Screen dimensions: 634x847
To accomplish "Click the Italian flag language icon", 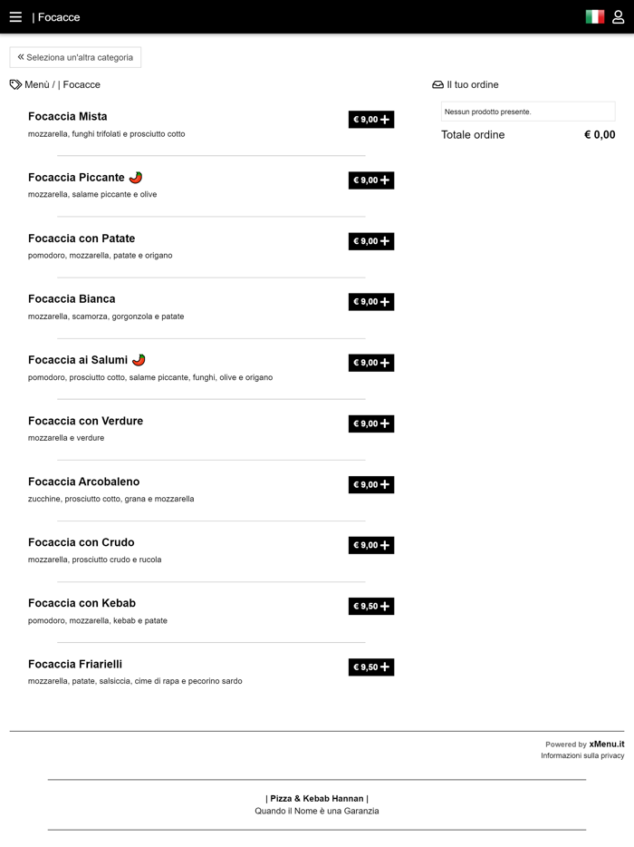I will (594, 16).
